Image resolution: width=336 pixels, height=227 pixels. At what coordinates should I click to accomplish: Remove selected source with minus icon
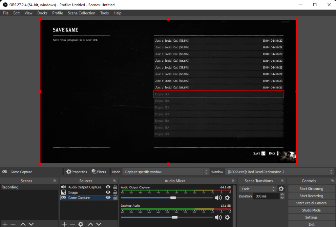[x=73, y=224]
